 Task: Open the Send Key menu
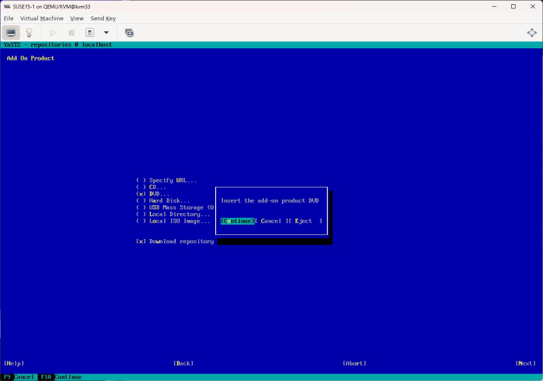103,18
